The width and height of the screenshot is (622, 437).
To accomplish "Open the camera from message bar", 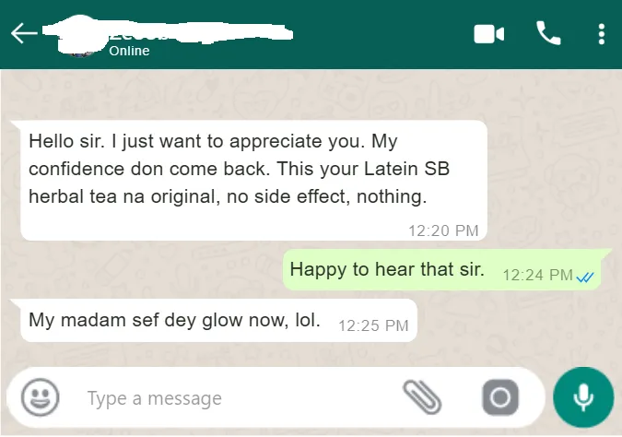I will [500, 397].
